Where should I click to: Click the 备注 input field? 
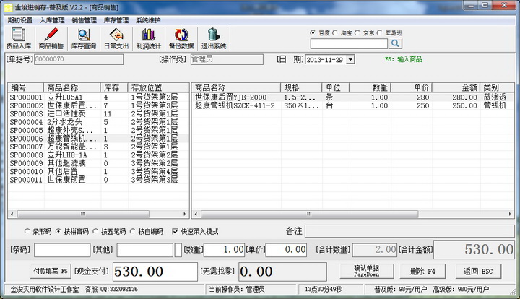(409, 231)
